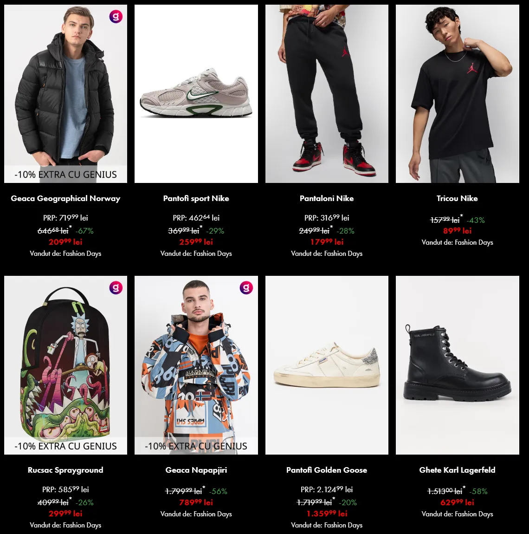Open the Nike black t-shirt image
The width and height of the screenshot is (529, 534).
(457, 94)
